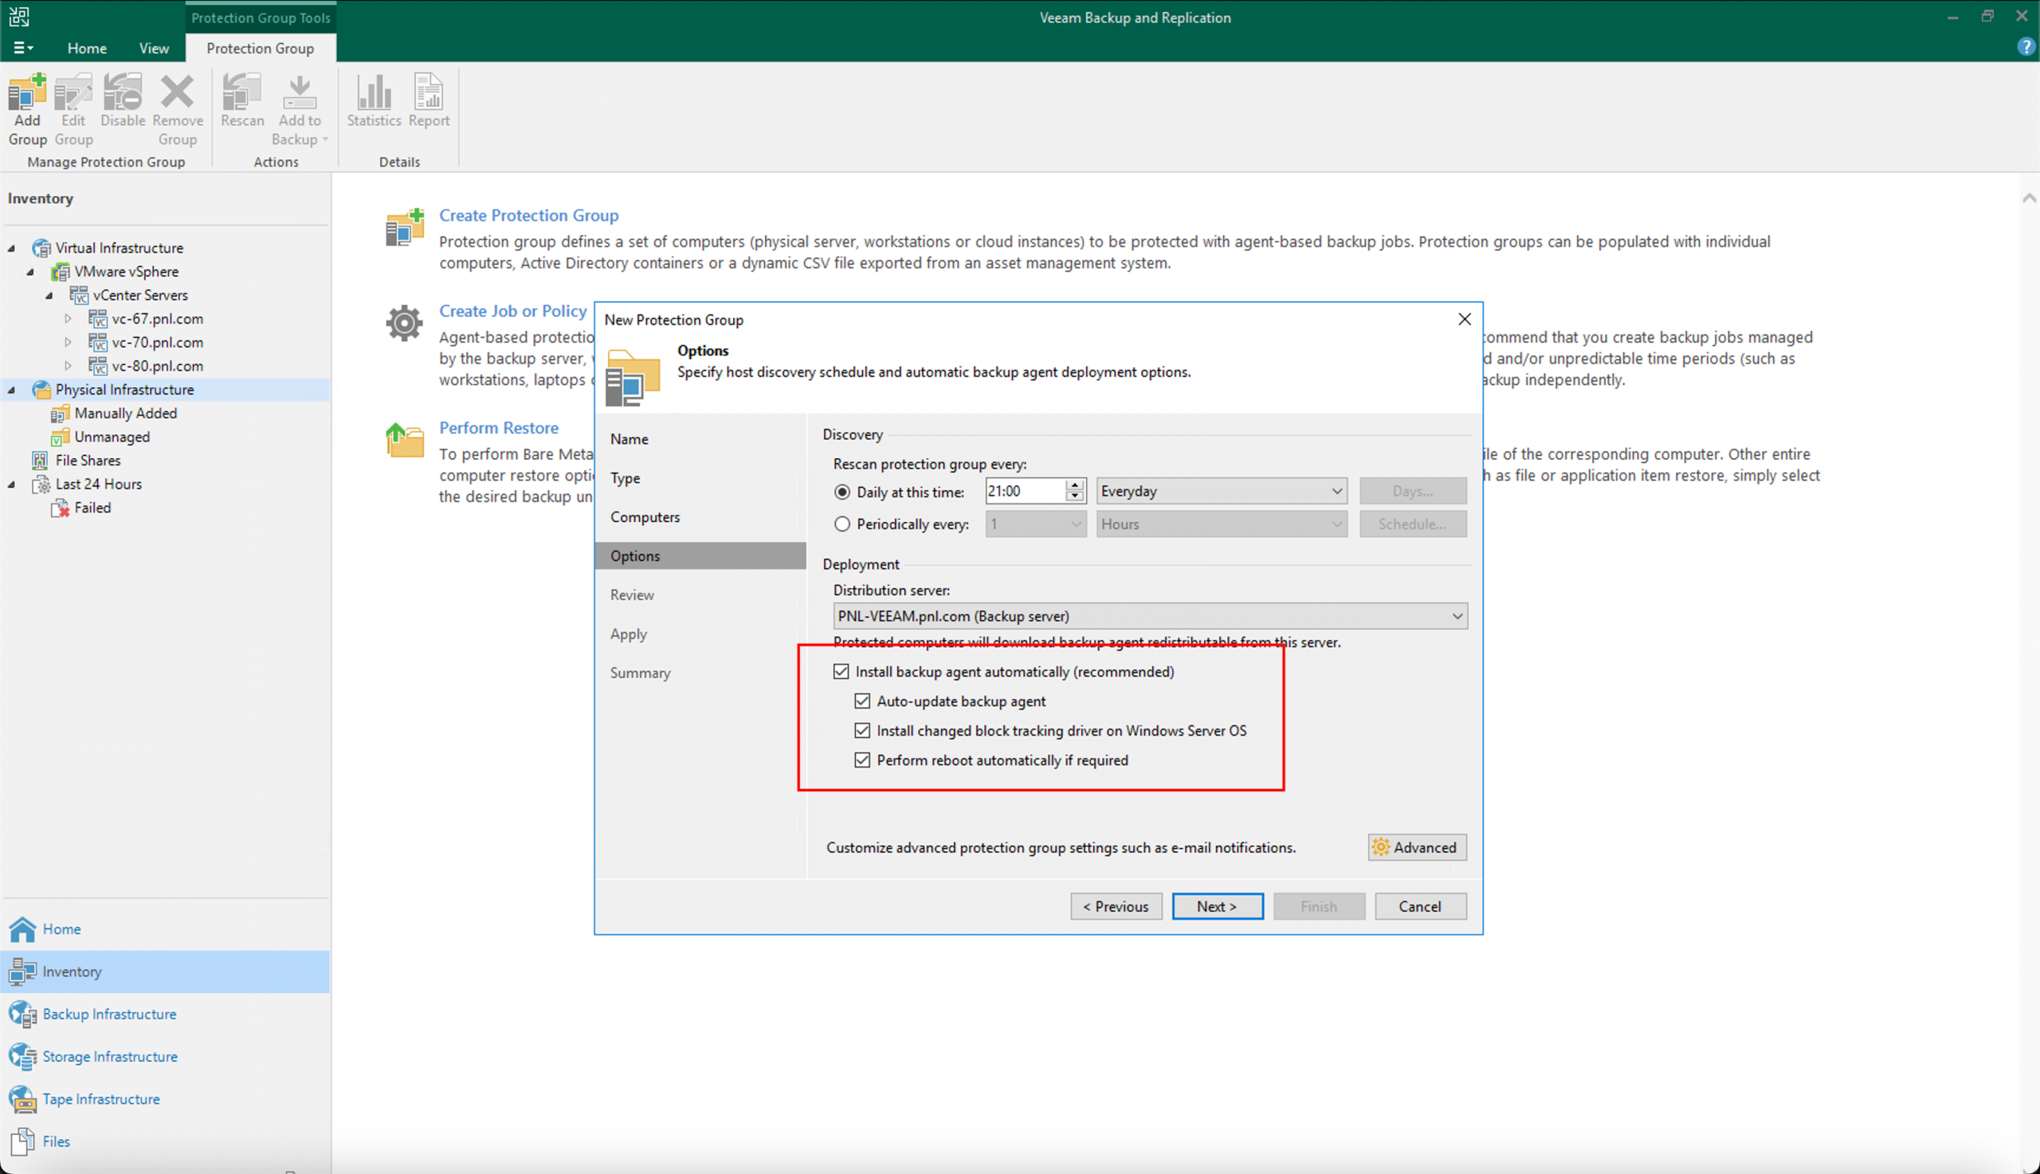
Task: Select Periodically every radio button
Action: tap(842, 524)
